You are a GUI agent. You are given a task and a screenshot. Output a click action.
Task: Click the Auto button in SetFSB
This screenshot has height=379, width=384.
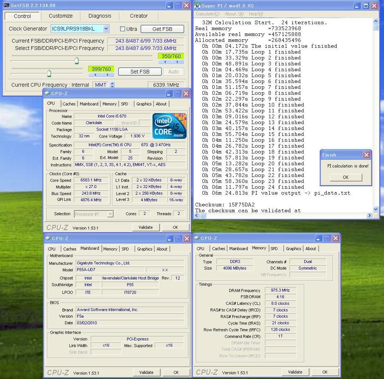173,72
